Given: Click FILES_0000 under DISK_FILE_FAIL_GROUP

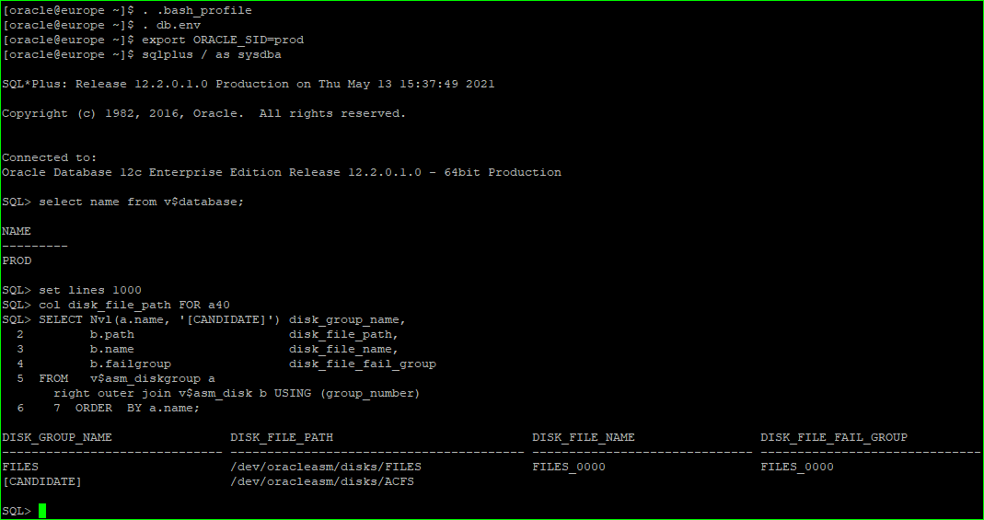Looking at the screenshot, I should click(x=797, y=467).
